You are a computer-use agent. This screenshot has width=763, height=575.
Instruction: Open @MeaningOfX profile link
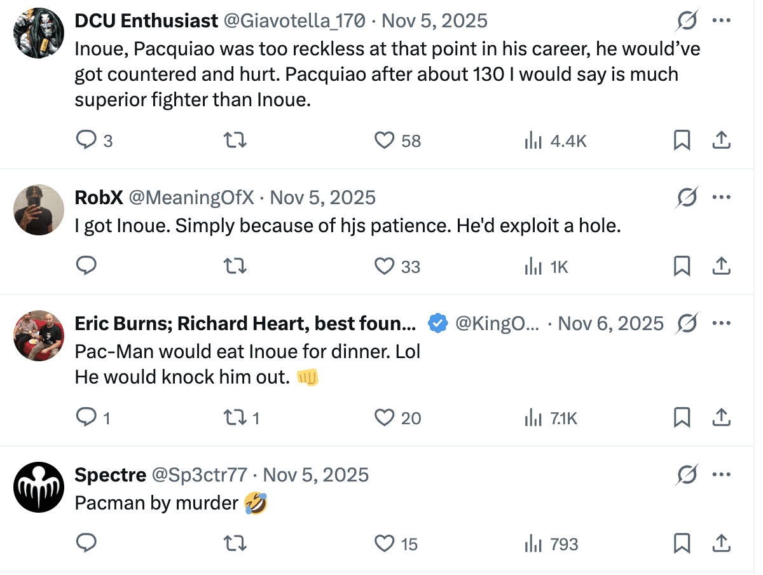tap(191, 197)
